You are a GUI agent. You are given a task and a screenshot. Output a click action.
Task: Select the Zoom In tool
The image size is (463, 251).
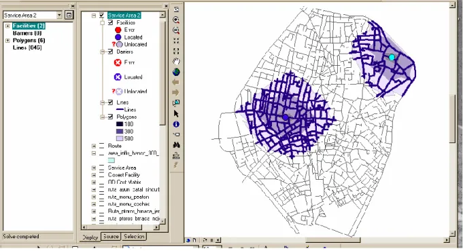[176, 20]
